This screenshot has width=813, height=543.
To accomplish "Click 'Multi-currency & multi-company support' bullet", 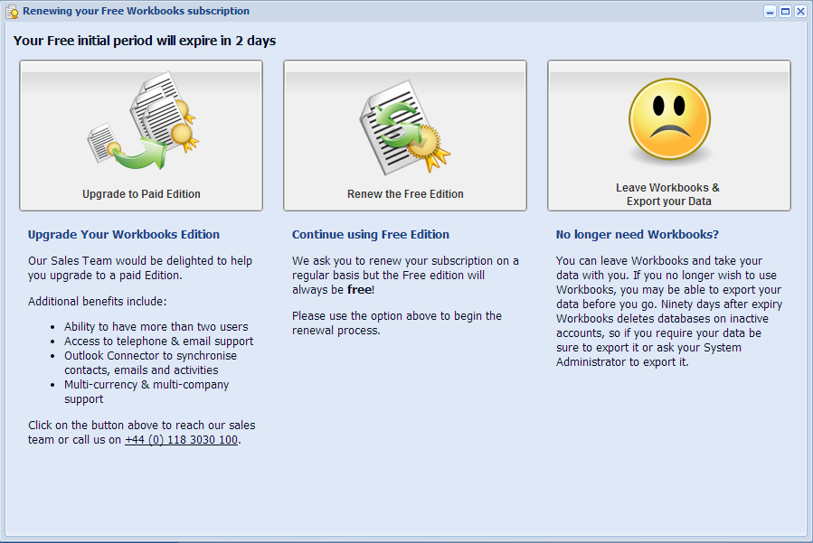I will [147, 392].
